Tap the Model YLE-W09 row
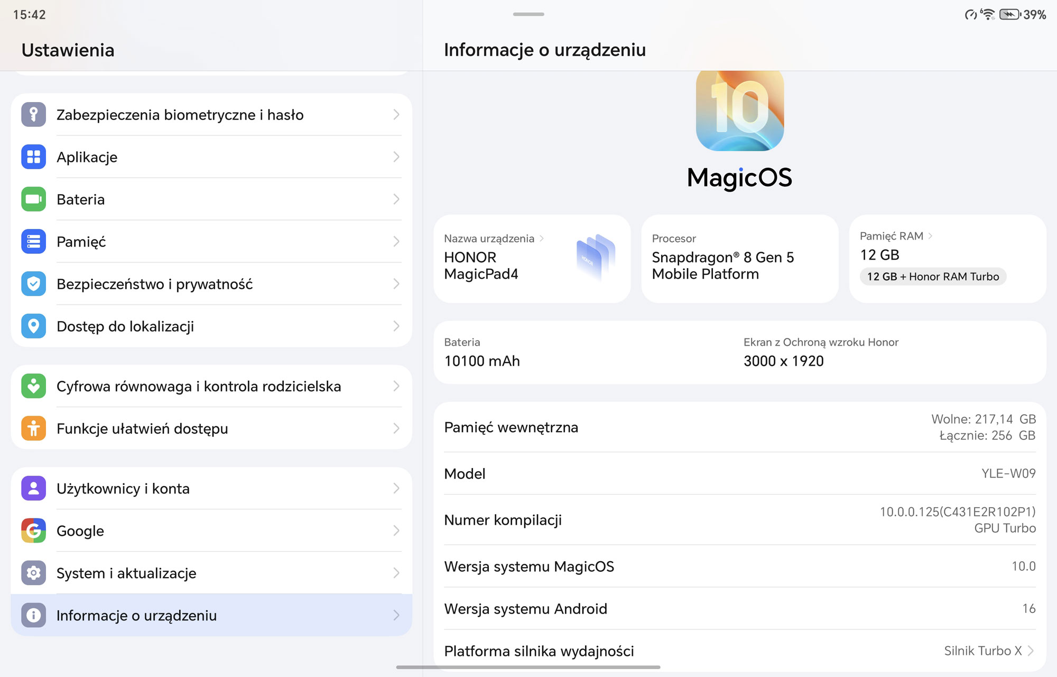Image resolution: width=1057 pixels, height=677 pixels. coord(740,473)
